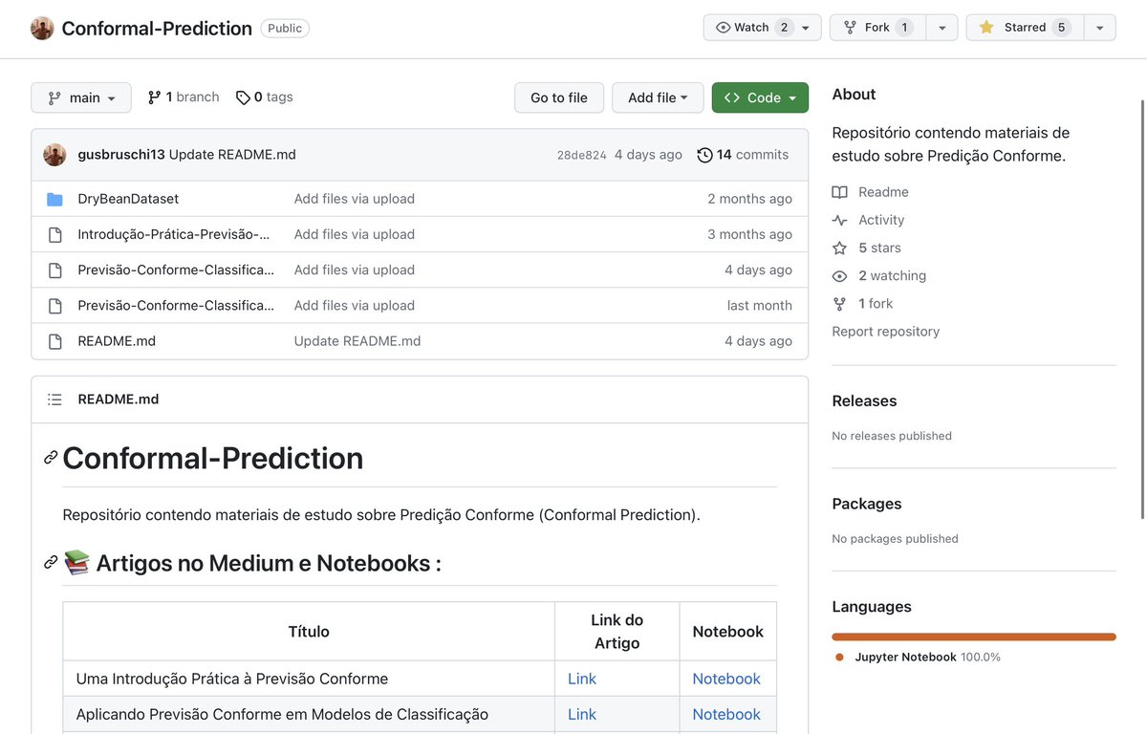Open the '5 stars' link
The image size is (1147, 734).
[x=867, y=248]
